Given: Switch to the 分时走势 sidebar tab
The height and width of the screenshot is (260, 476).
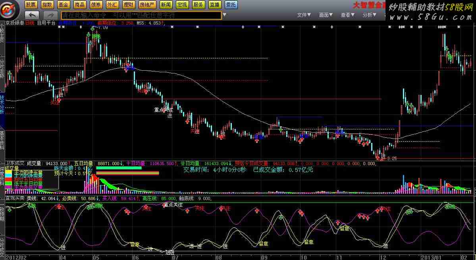Looking at the screenshot, I should click(x=2, y=69).
